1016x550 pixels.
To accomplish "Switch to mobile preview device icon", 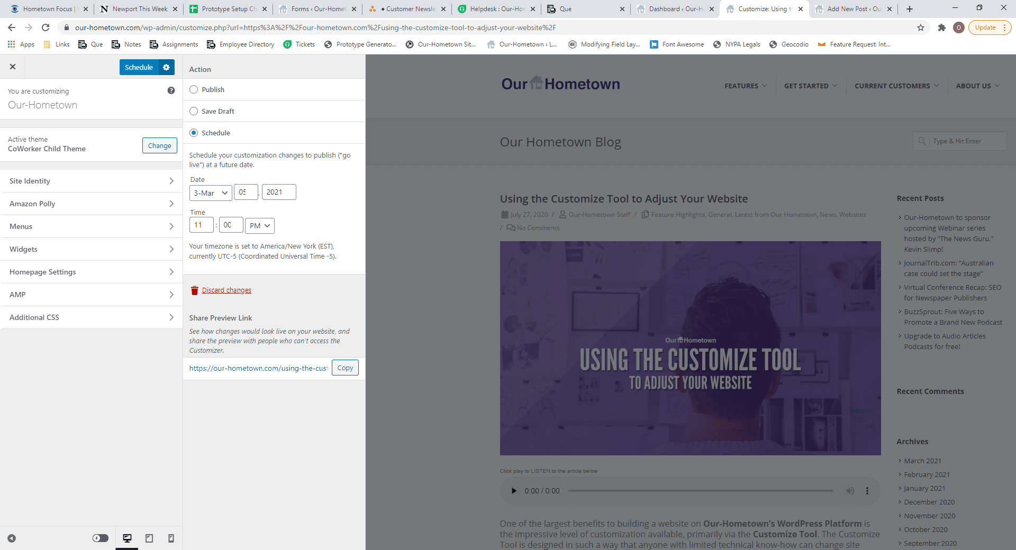I will (x=171, y=538).
